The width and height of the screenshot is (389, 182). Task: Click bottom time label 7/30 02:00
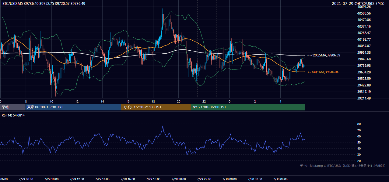[x=255, y=179]
